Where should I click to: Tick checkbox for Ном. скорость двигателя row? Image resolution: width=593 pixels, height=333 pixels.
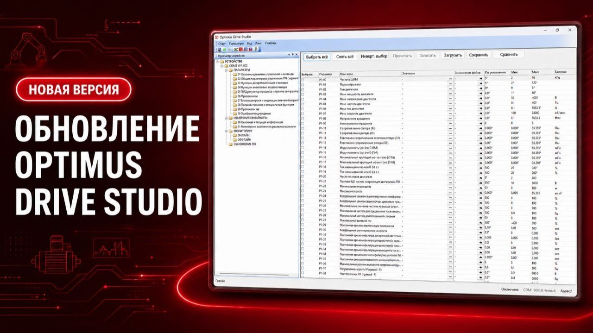(x=303, y=113)
